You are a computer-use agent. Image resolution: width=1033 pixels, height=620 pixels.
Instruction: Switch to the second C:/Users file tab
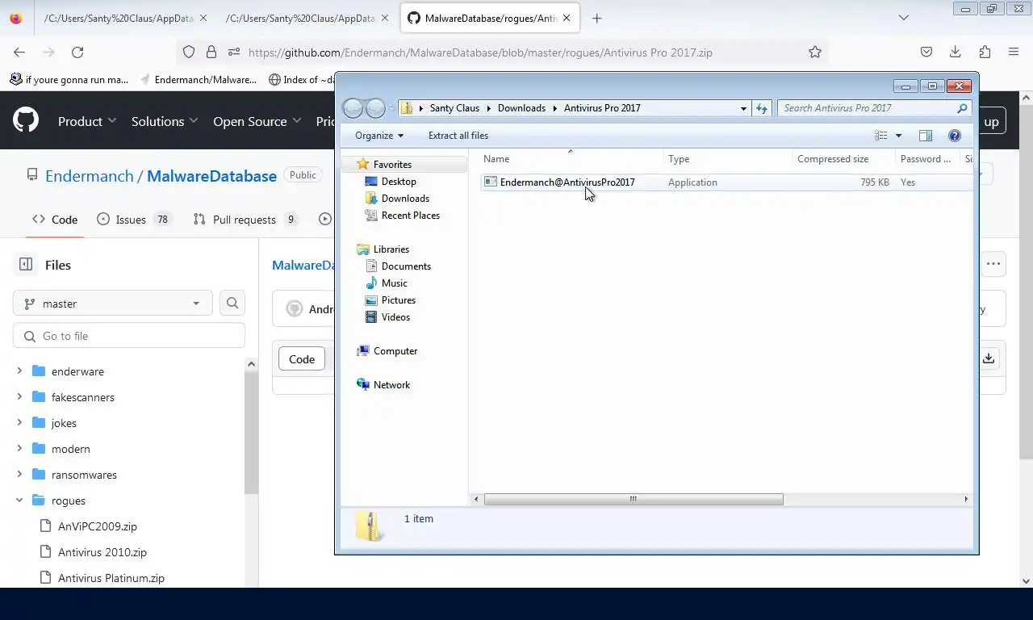pos(307,18)
